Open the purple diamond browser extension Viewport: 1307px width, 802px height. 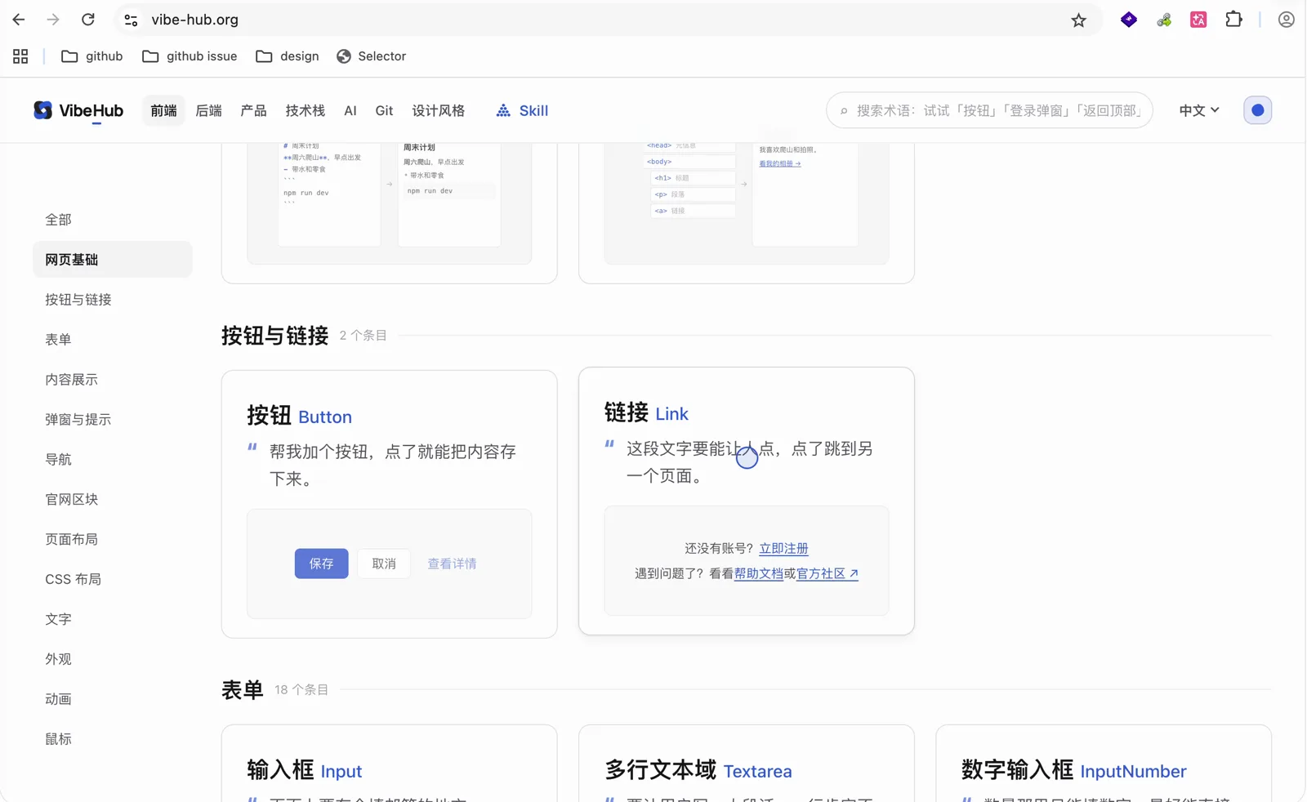point(1129,20)
